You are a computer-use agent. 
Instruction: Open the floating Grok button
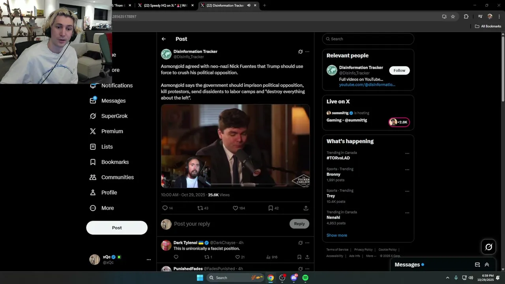[x=489, y=247]
